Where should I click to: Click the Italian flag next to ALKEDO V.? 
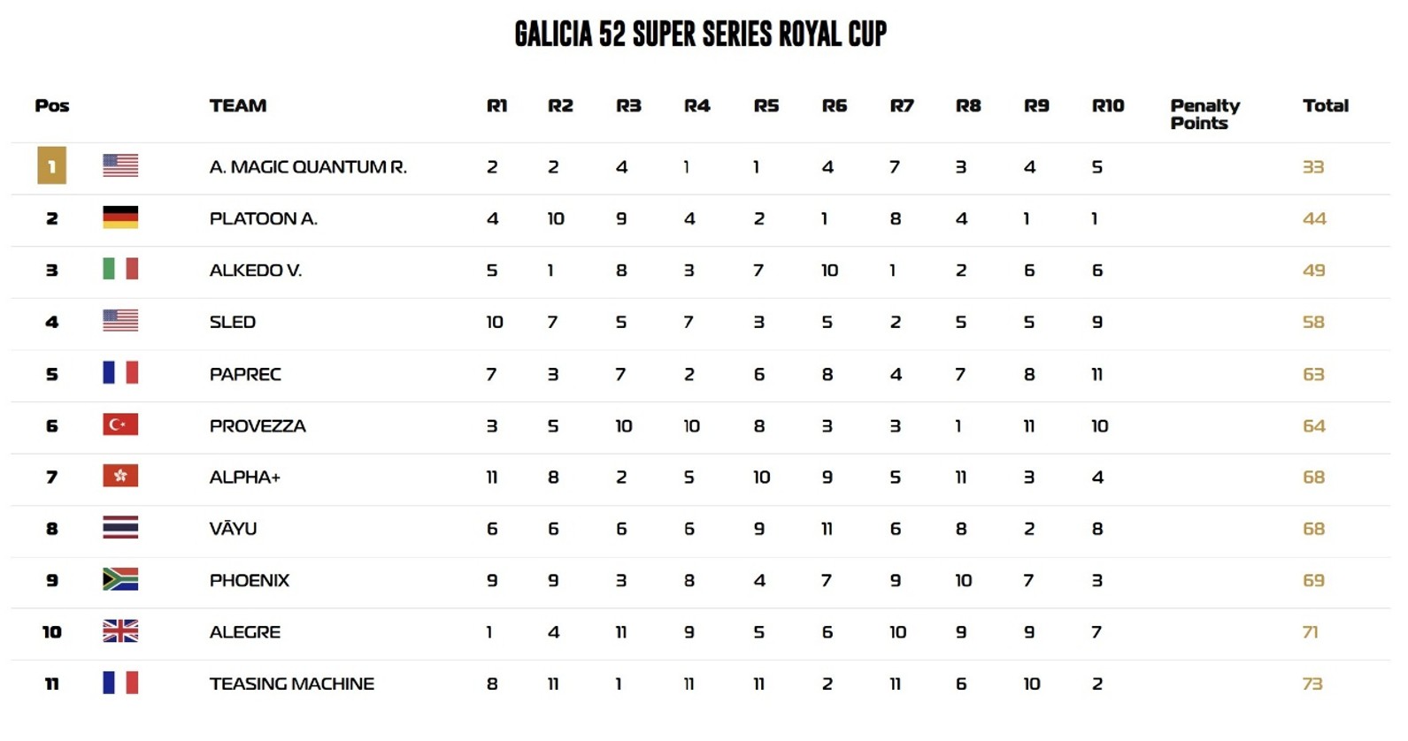120,269
